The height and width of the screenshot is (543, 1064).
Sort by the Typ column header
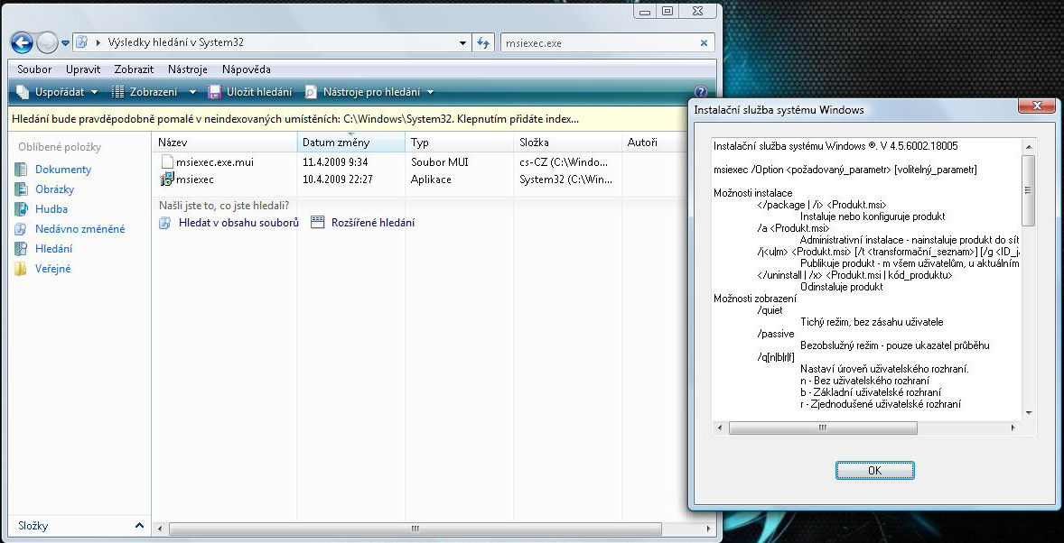click(459, 143)
